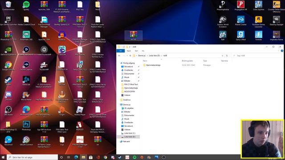The image size is (285, 160).
Task: Open the OBS Studio desktop shortcut
Action: point(8,111)
